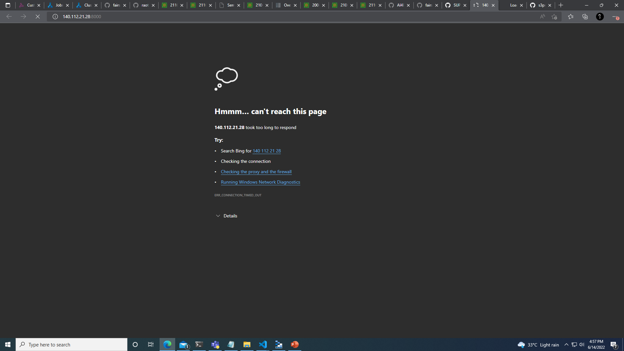Viewport: 624px width, 351px height.
Task: Click the browser profile avatar
Action: 600,17
